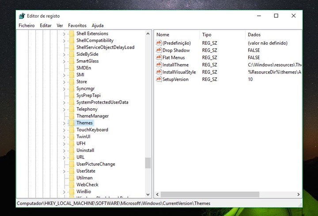Screen dimensions: 318x216
Task: Click the values pane horizontal scrollbar thumb
Action: pyautogui.click(x=210, y=194)
